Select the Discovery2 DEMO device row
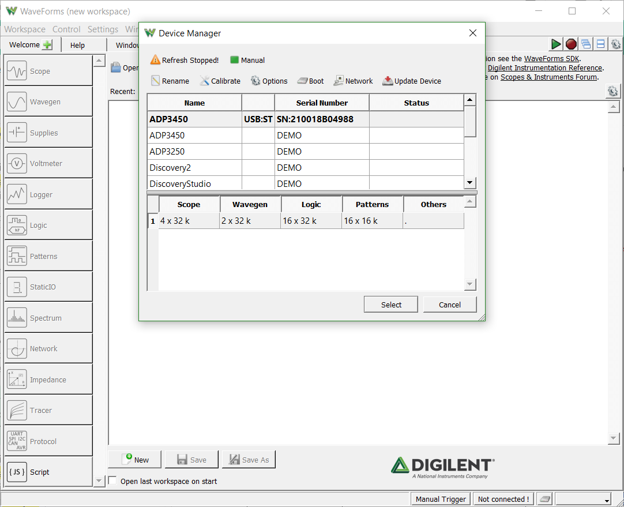 [305, 167]
